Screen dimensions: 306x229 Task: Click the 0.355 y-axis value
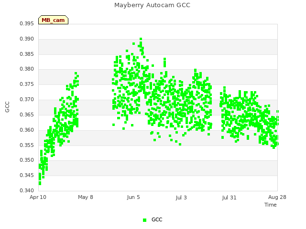tap(27, 145)
